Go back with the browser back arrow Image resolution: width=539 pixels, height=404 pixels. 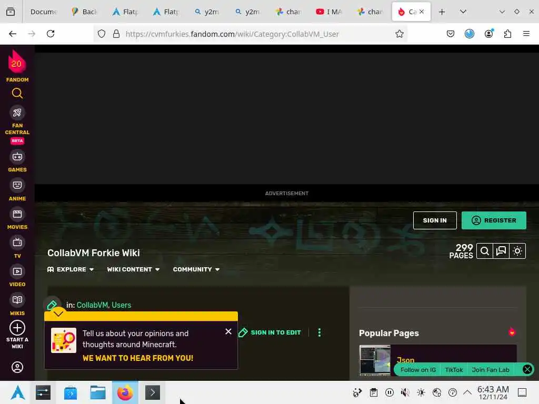click(13, 34)
